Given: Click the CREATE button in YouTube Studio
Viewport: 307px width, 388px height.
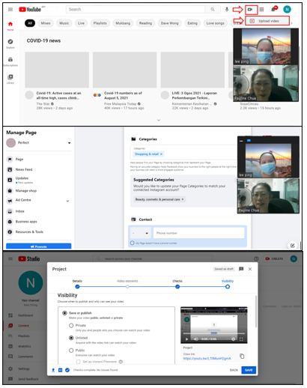Looking at the screenshot, I should 274,258.
